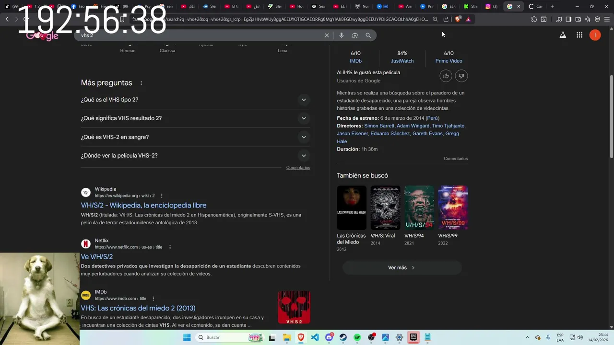
Task: Expand question ¿Dónde ver la película VHS-2?
Action: pyautogui.click(x=196, y=156)
